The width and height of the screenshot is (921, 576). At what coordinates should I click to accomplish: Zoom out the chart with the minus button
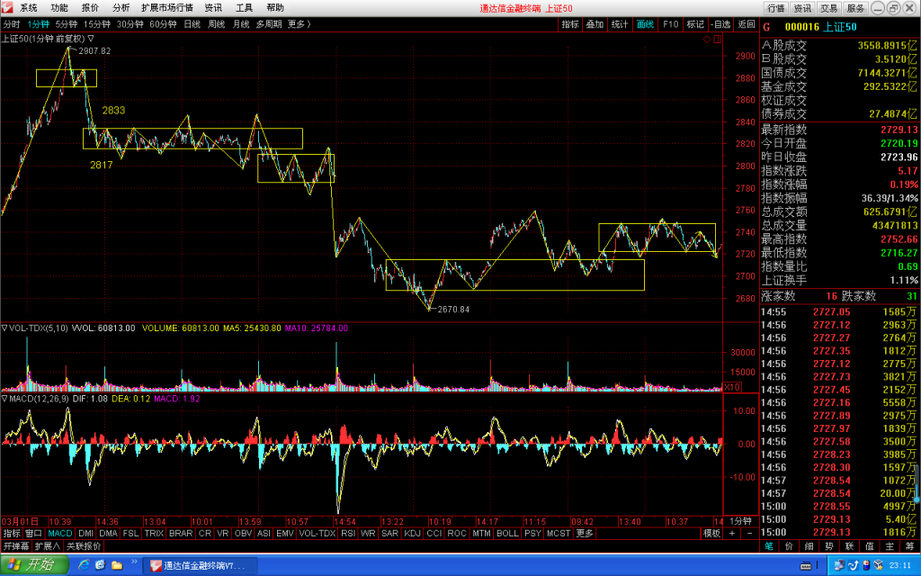[x=749, y=533]
